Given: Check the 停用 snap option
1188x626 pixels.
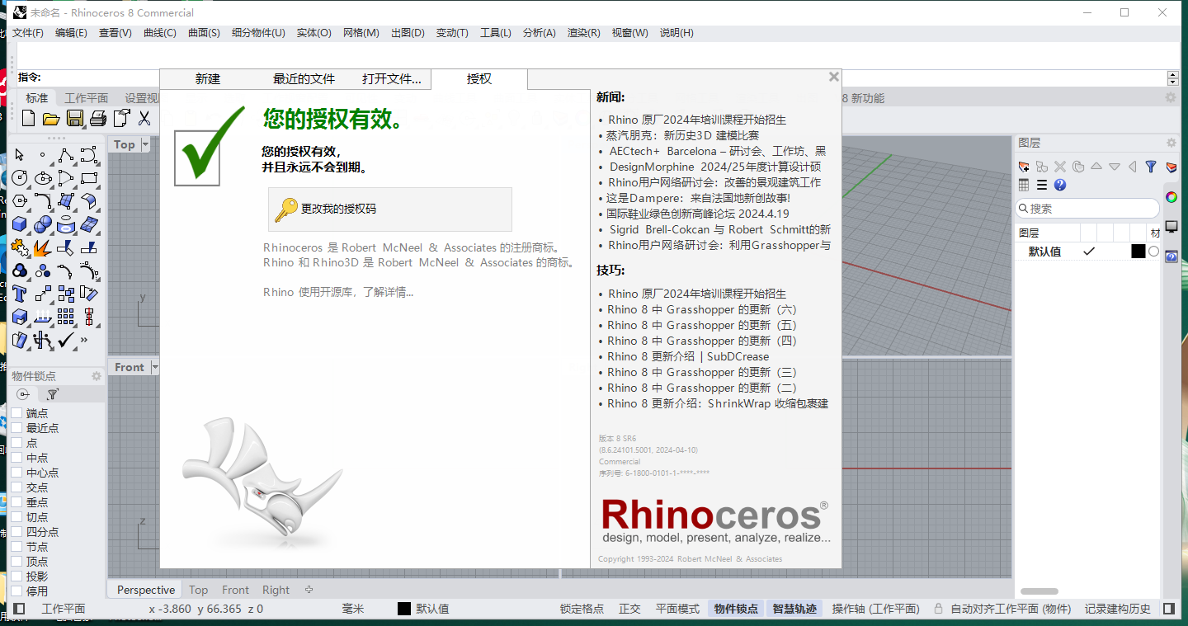Looking at the screenshot, I should coord(16,591).
